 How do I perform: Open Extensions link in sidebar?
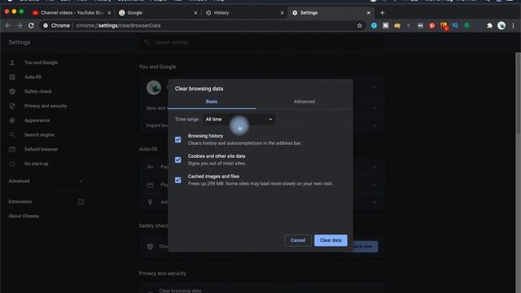point(20,202)
